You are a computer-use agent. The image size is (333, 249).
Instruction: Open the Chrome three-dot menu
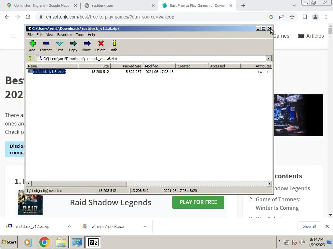326,17
